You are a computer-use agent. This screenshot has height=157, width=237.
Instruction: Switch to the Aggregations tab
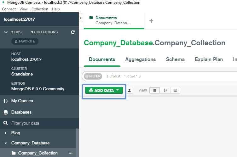pyautogui.click(x=140, y=59)
